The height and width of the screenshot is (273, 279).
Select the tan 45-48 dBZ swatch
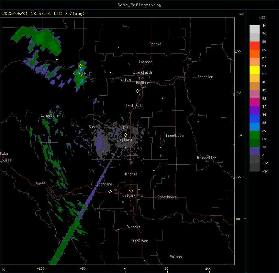(x=254, y=86)
